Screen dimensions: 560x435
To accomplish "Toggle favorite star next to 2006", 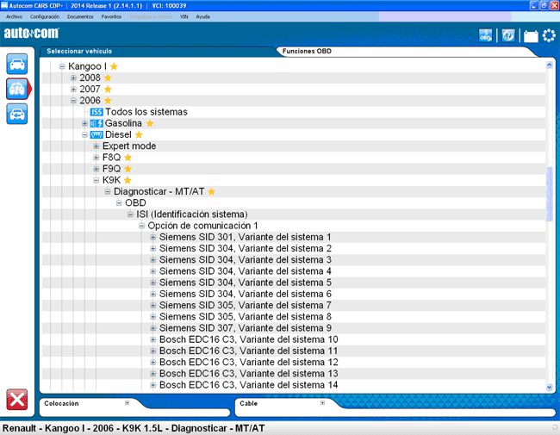I will click(108, 101).
